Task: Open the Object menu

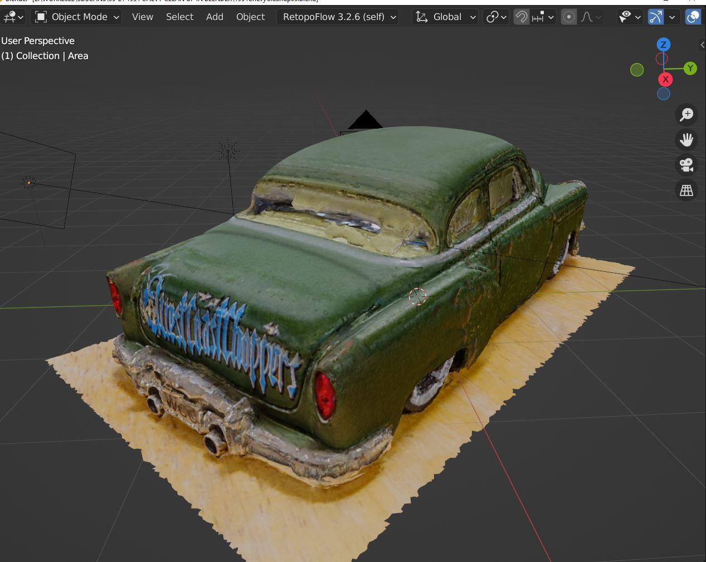Action: click(250, 17)
